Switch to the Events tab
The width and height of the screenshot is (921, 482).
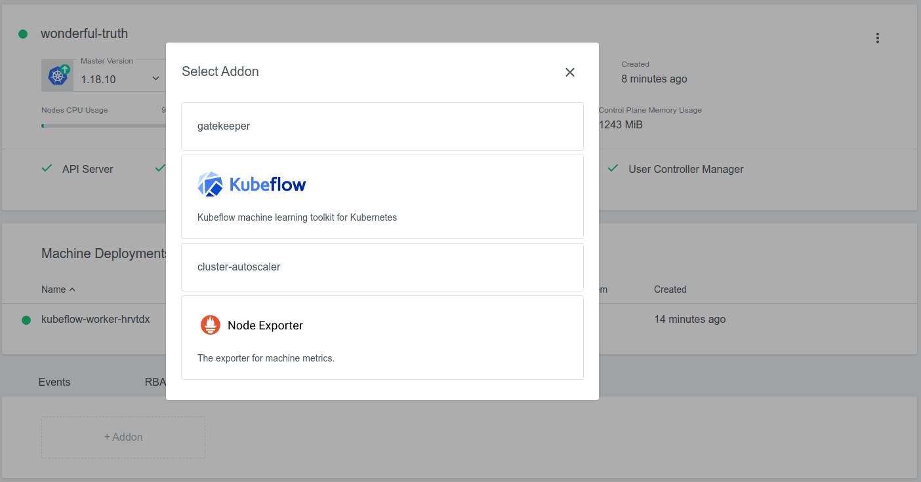(54, 382)
